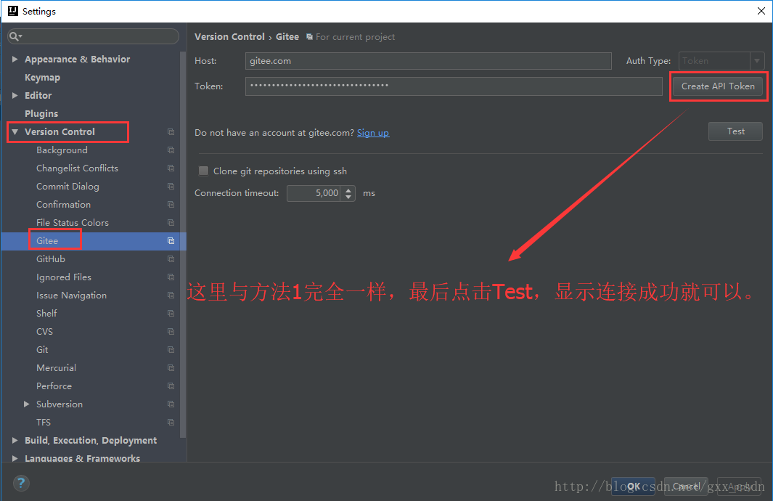Click project-level icon beside File Status Colors
The width and height of the screenshot is (773, 501).
coord(171,222)
